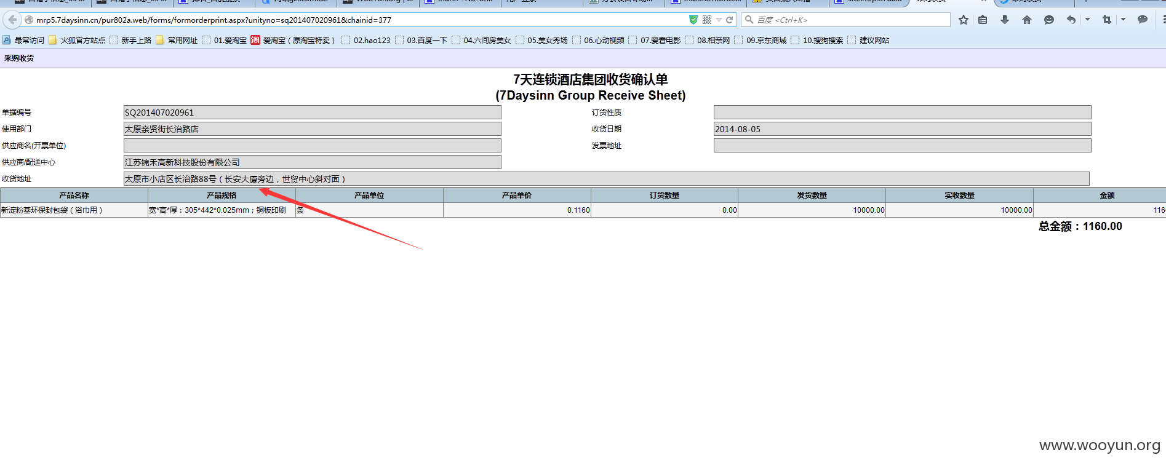Click the 金额 column header
This screenshot has width=1166, height=463.
coord(1100,196)
